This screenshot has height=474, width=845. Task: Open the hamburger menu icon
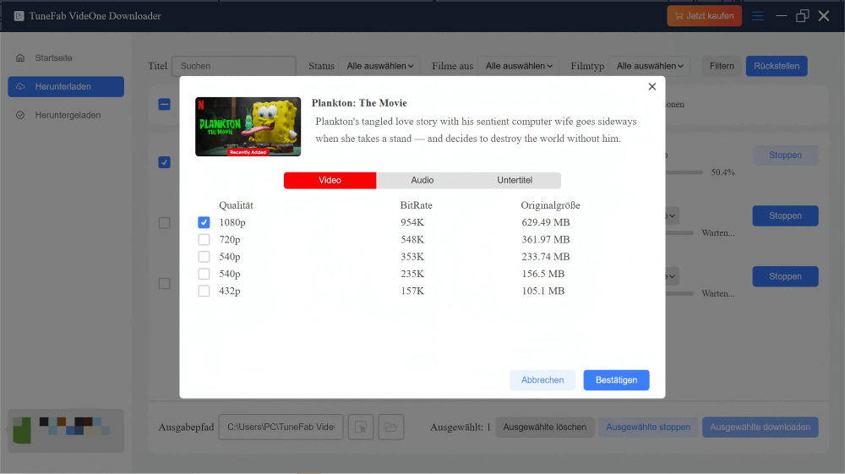758,16
